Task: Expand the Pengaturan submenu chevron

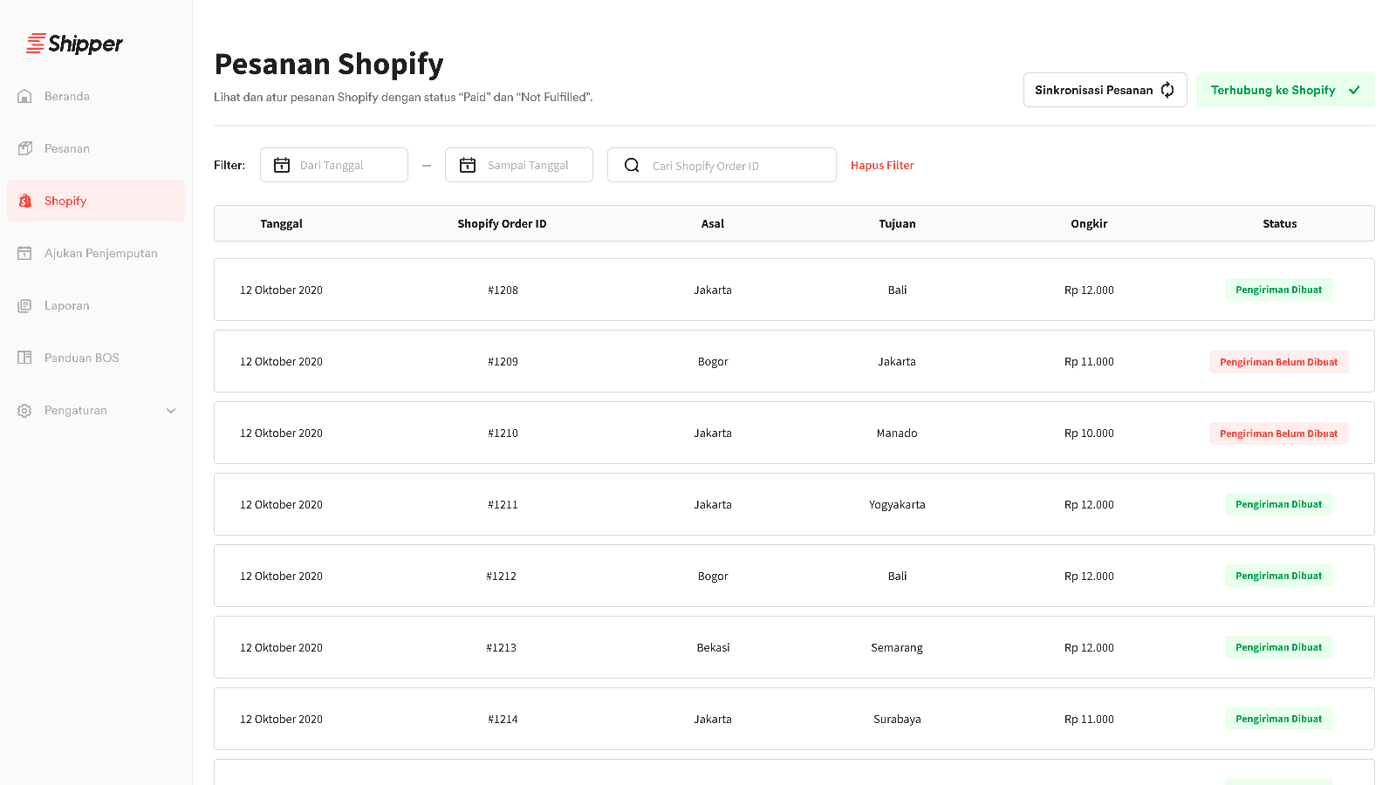Action: click(x=171, y=410)
